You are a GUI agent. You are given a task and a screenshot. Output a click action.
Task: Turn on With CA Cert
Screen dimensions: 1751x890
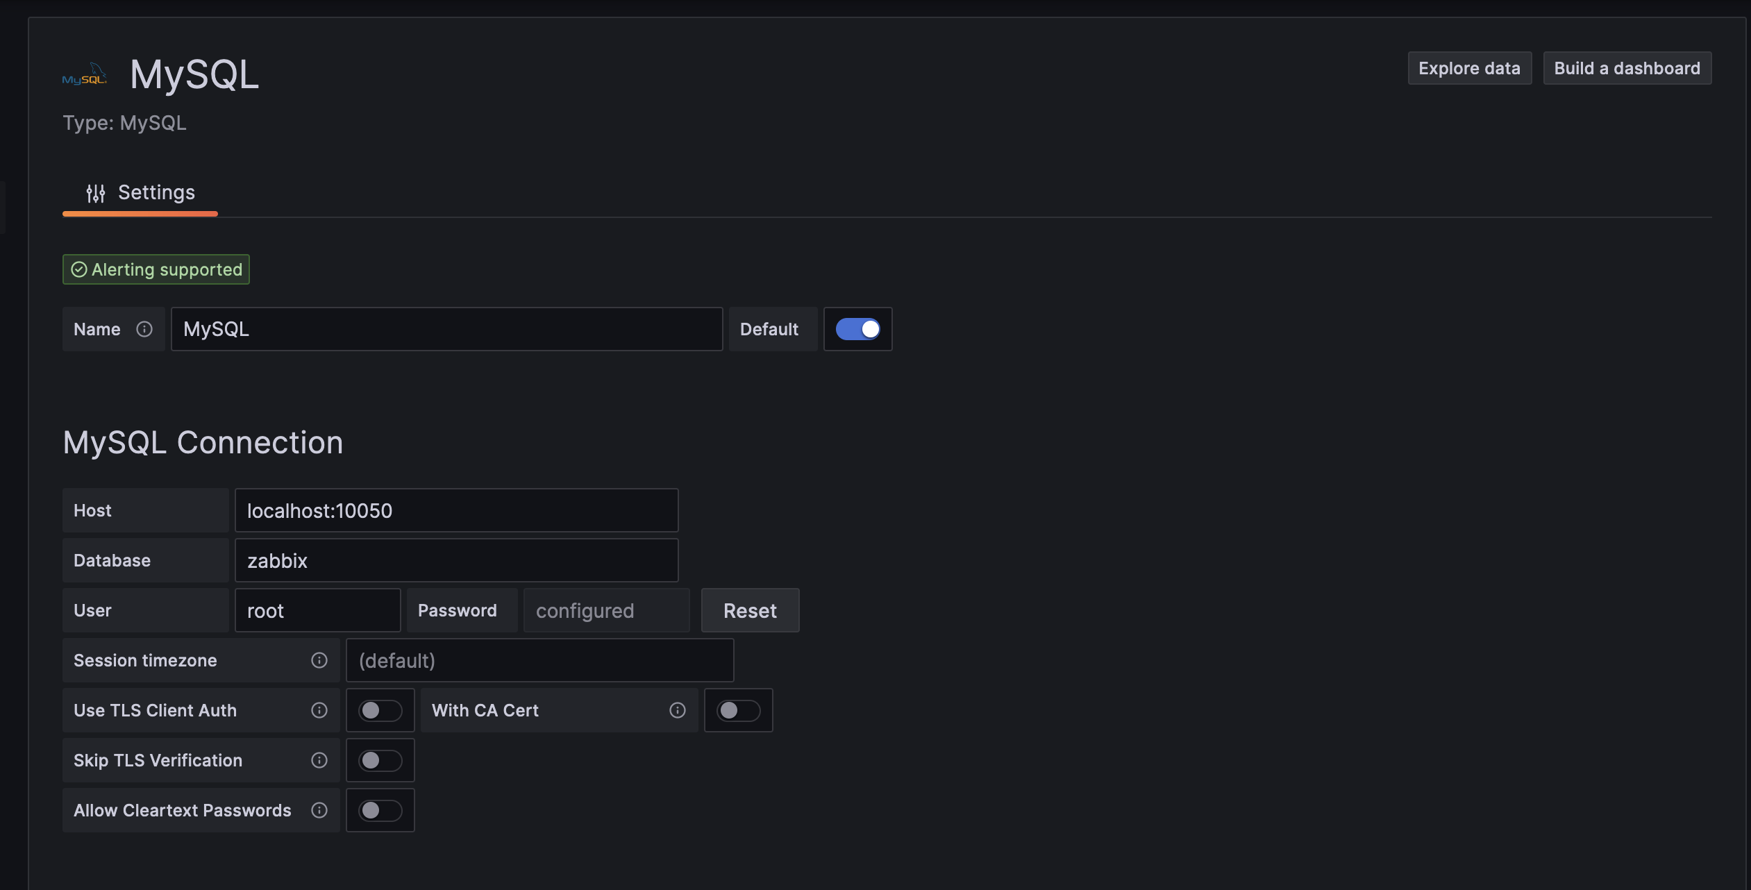click(739, 710)
